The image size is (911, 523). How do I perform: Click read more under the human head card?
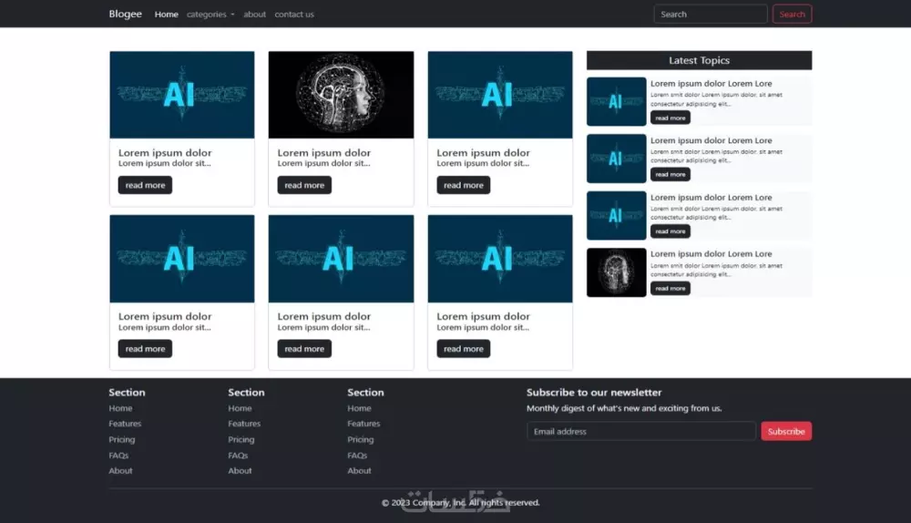tap(304, 185)
